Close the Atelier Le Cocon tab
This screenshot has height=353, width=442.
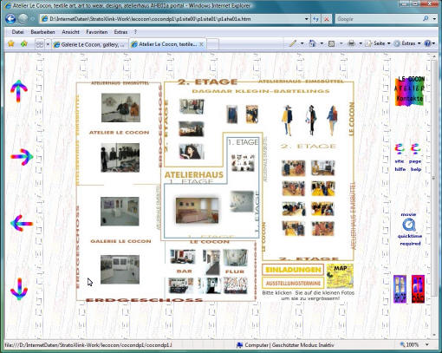(202, 44)
